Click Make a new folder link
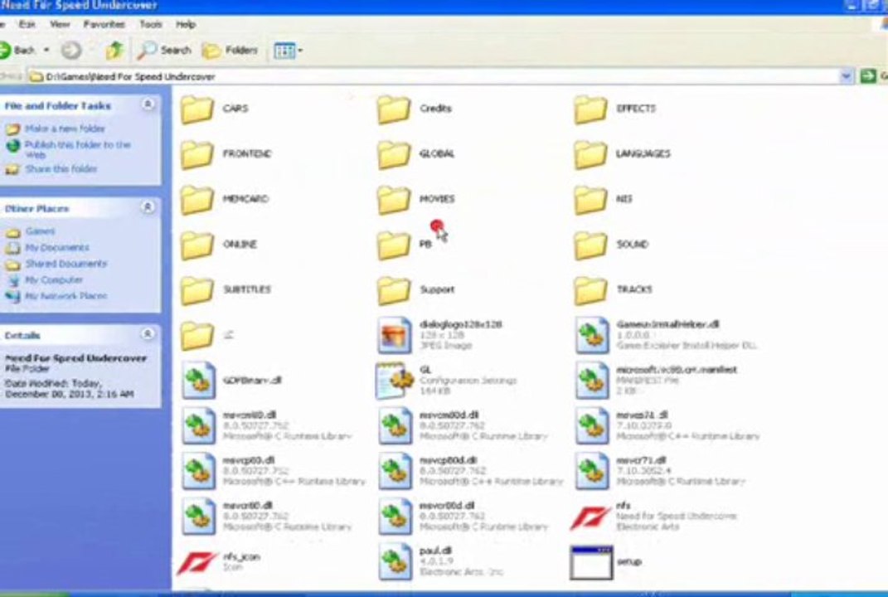The image size is (888, 597). [65, 129]
